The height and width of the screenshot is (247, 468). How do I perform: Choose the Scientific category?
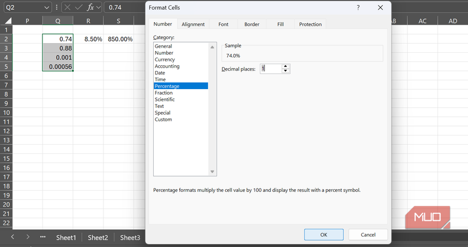click(165, 99)
